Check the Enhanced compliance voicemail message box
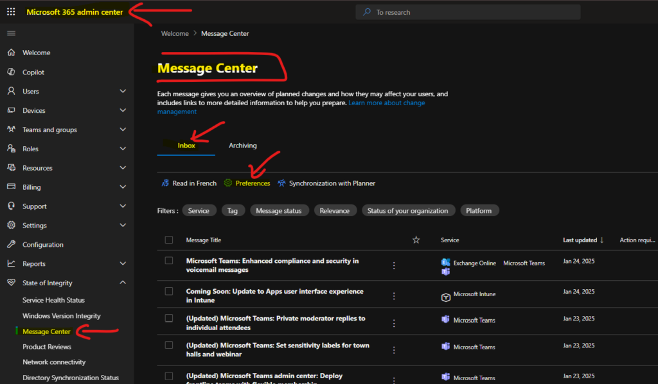This screenshot has height=384, width=658. point(169,261)
